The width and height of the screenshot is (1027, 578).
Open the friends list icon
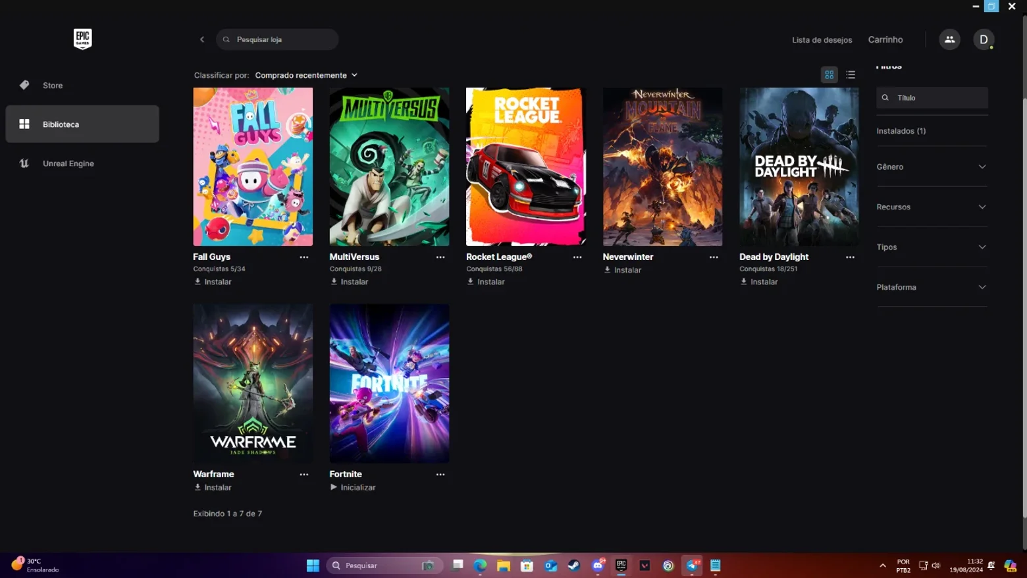pyautogui.click(x=949, y=39)
